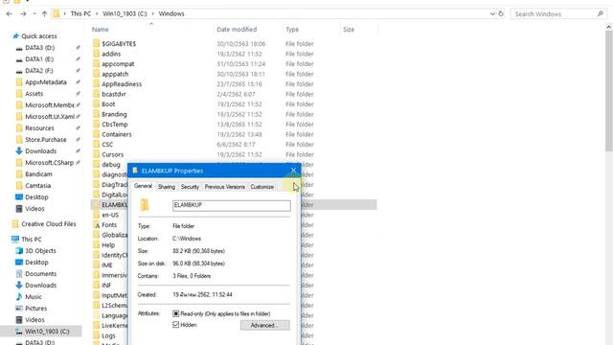Open Bandicam folder in sidebar
The image size is (613, 345).
pyautogui.click(x=38, y=174)
